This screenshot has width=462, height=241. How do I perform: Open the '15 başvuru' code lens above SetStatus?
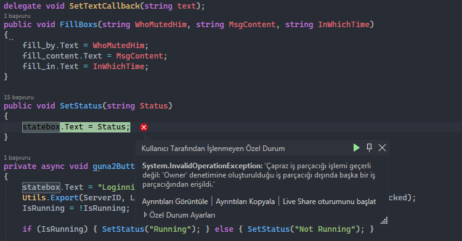click(x=18, y=97)
